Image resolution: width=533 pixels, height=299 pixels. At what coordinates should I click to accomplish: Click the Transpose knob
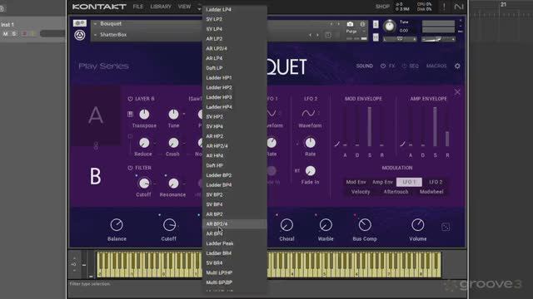click(144, 115)
